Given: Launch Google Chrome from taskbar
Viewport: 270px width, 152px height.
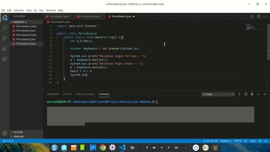Looking at the screenshot, I should [x=103, y=148].
